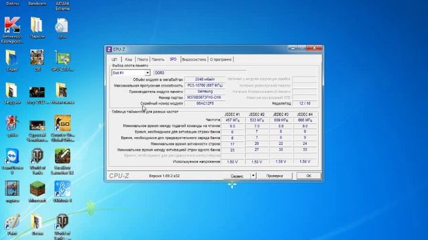Viewport: 428px width, 240px height.
Task: Close the CPU-Z window
Action: coord(314,48)
